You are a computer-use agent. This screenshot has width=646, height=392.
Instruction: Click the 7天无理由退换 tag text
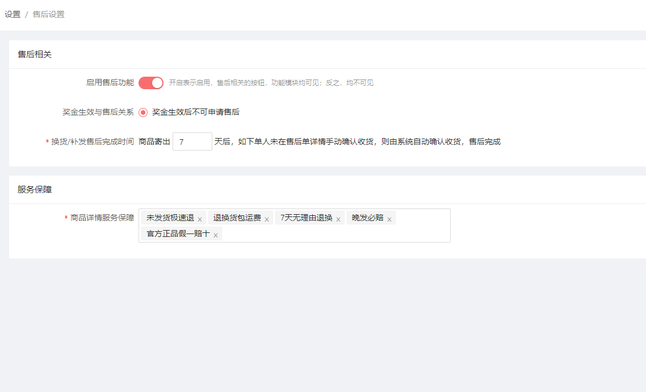click(x=307, y=218)
